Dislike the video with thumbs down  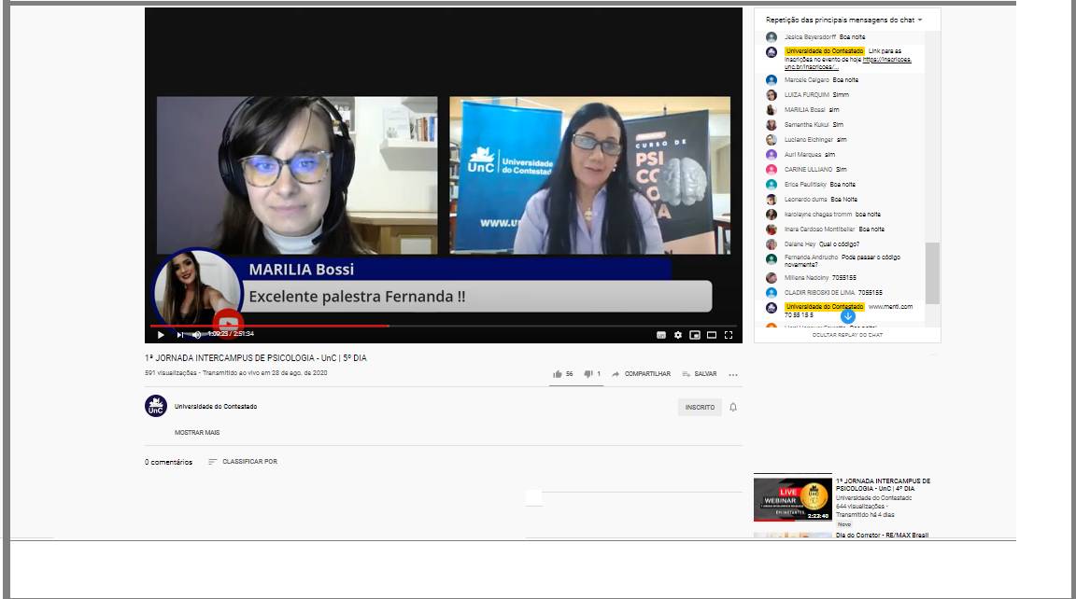(588, 374)
